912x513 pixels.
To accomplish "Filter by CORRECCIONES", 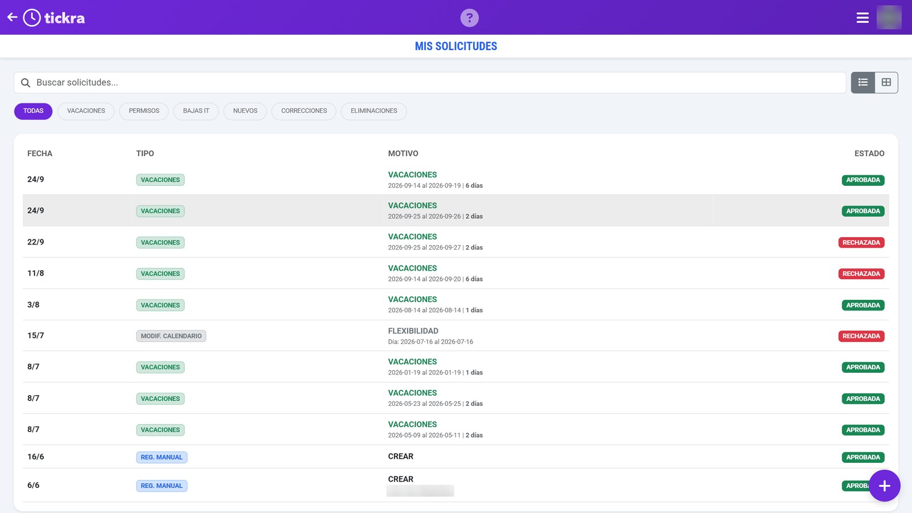I will (x=304, y=111).
